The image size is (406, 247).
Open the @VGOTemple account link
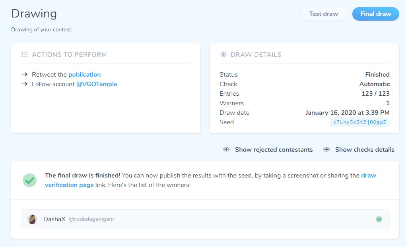point(97,84)
